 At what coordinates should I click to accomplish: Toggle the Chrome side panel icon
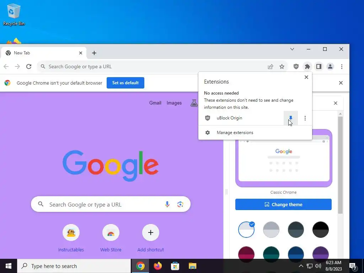(x=319, y=66)
